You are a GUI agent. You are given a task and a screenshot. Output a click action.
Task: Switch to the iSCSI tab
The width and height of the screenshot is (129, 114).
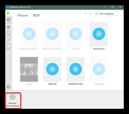(36, 15)
